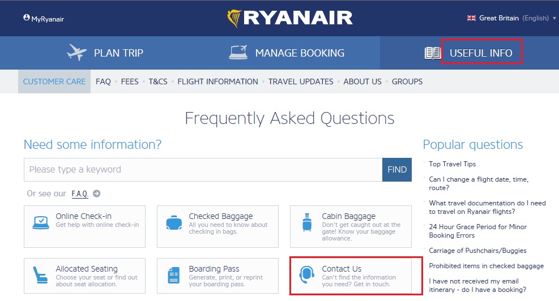Open the Top Travel Tips question

pos(453,164)
